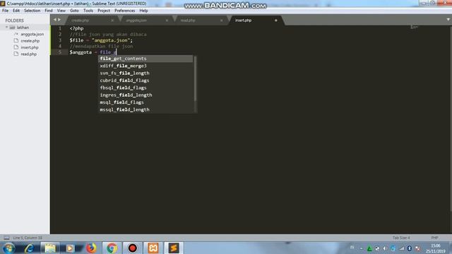Open the Help menu
This screenshot has height=254, width=452.
(x=143, y=11)
